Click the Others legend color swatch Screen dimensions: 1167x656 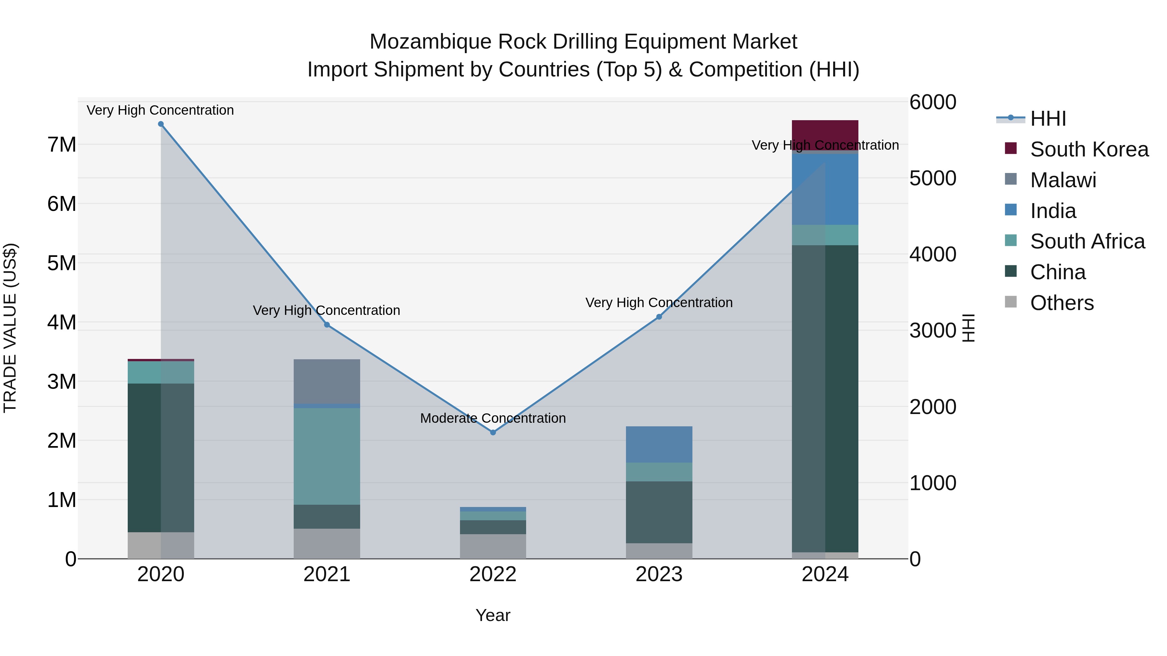[1011, 302]
